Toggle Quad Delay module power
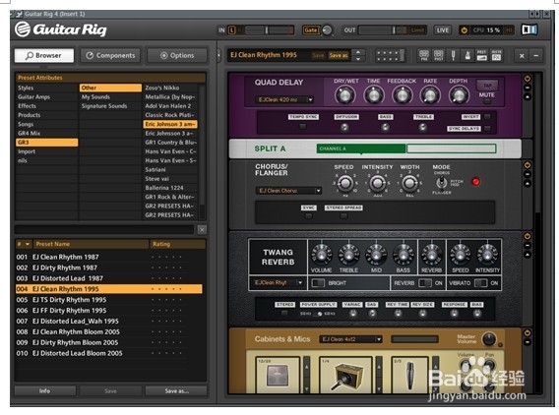The image size is (559, 415). point(528,79)
